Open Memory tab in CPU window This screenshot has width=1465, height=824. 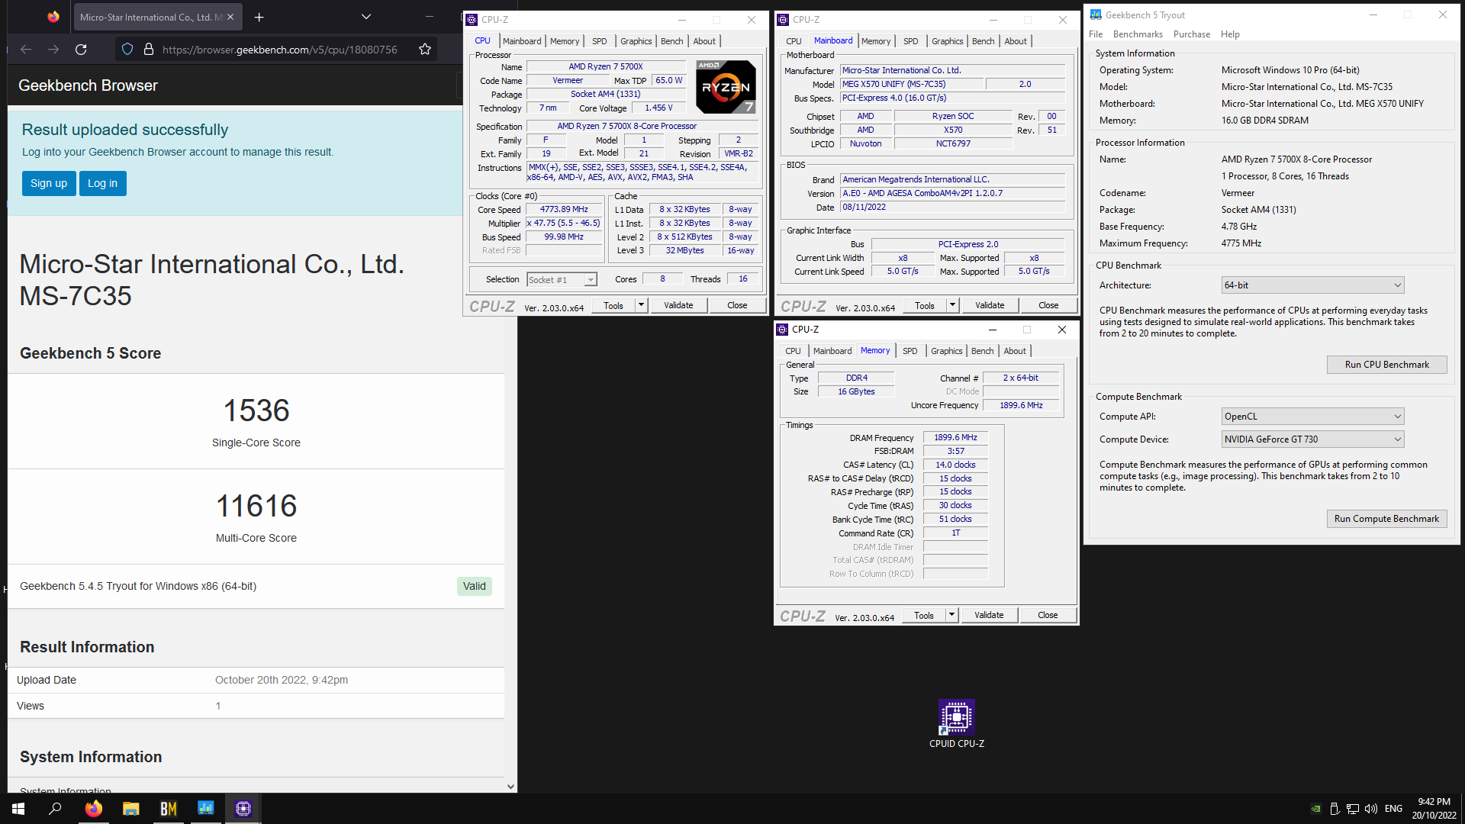coord(565,41)
